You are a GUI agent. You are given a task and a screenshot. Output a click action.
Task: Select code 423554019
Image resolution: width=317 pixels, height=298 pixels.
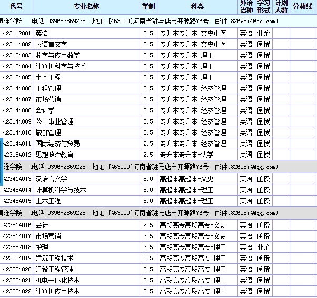click(x=17, y=258)
